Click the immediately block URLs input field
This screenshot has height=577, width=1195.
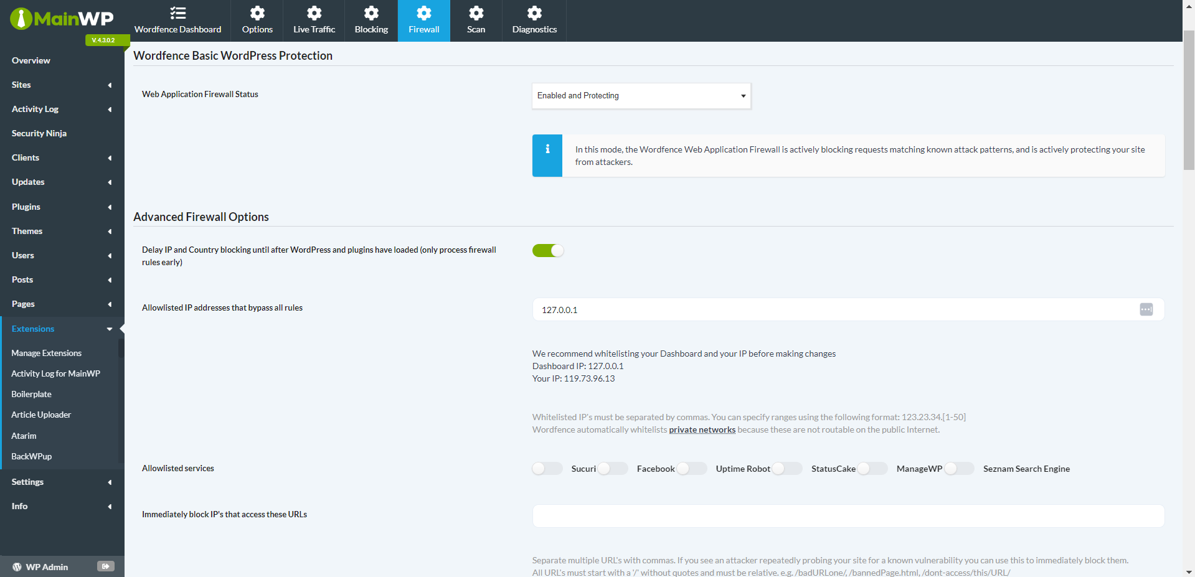pos(848,516)
